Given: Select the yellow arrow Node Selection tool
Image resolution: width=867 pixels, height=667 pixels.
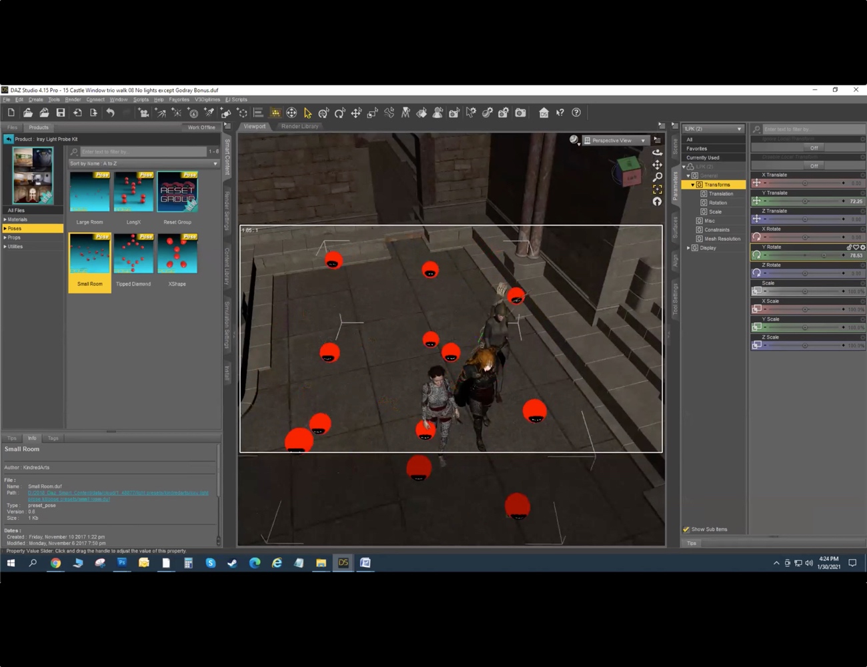Looking at the screenshot, I should [x=307, y=113].
